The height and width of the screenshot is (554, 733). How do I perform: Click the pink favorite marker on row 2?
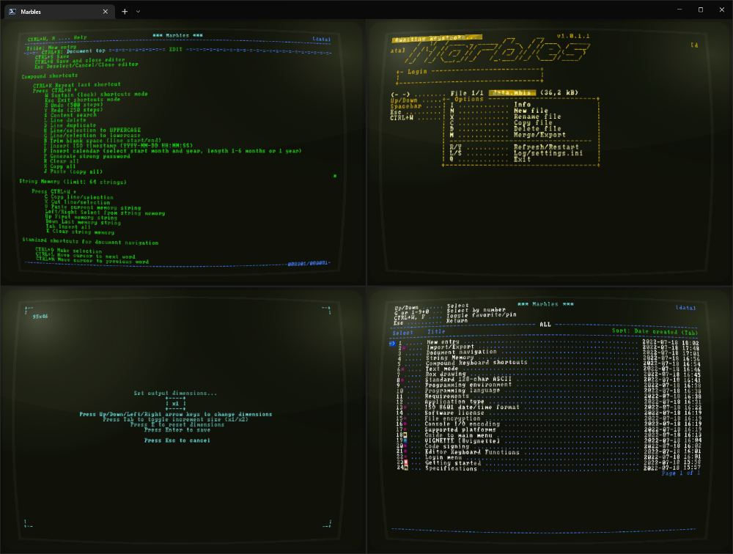(x=404, y=348)
